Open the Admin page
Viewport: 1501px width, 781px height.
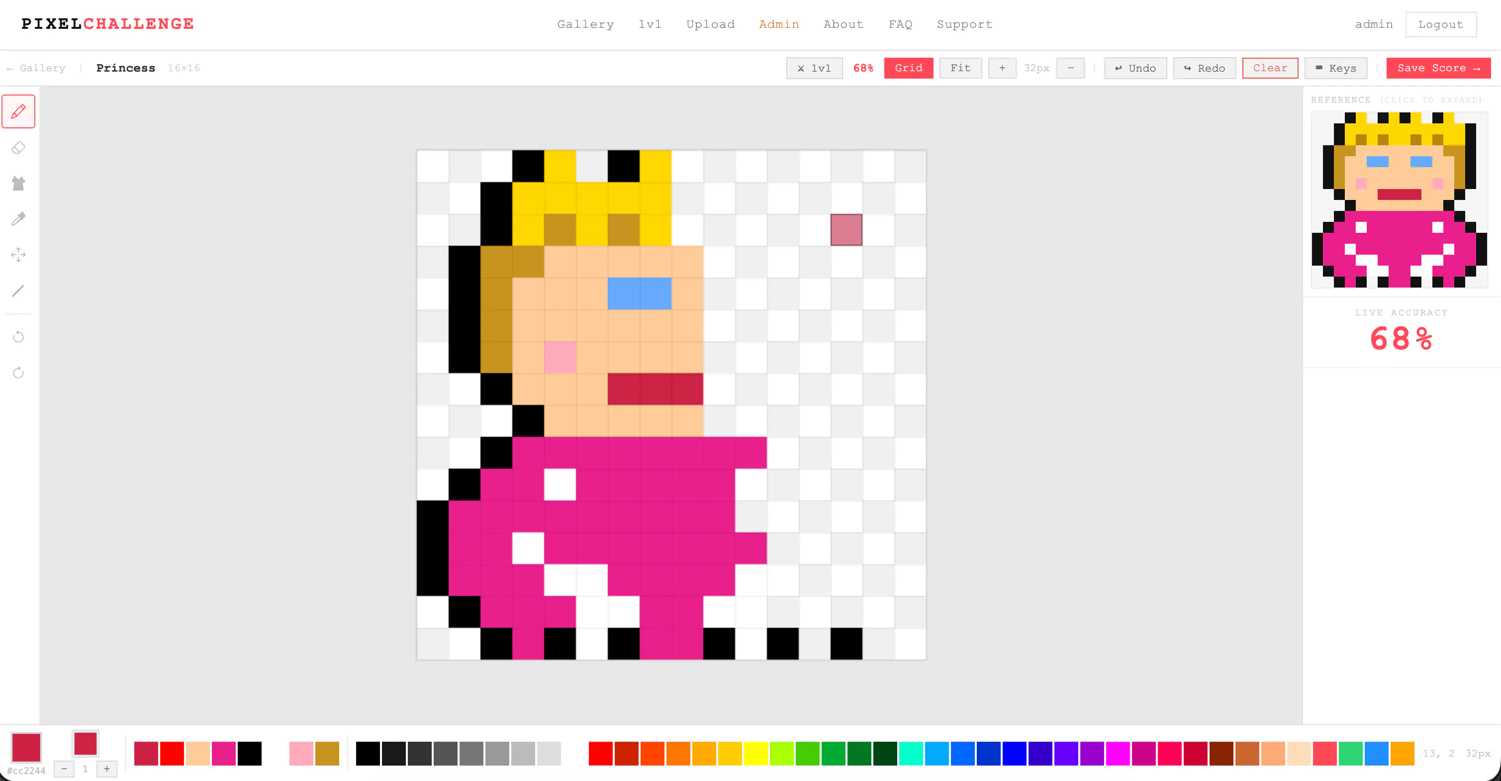coord(779,24)
